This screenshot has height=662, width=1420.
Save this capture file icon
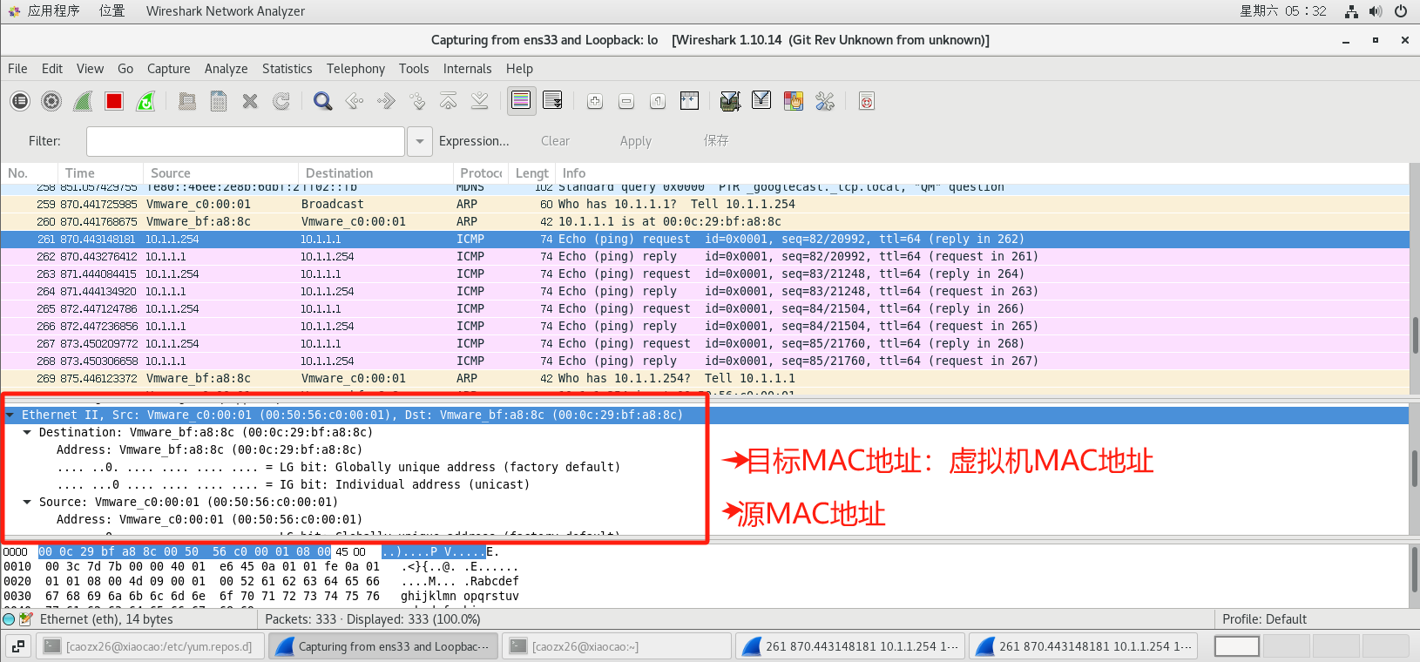219,101
